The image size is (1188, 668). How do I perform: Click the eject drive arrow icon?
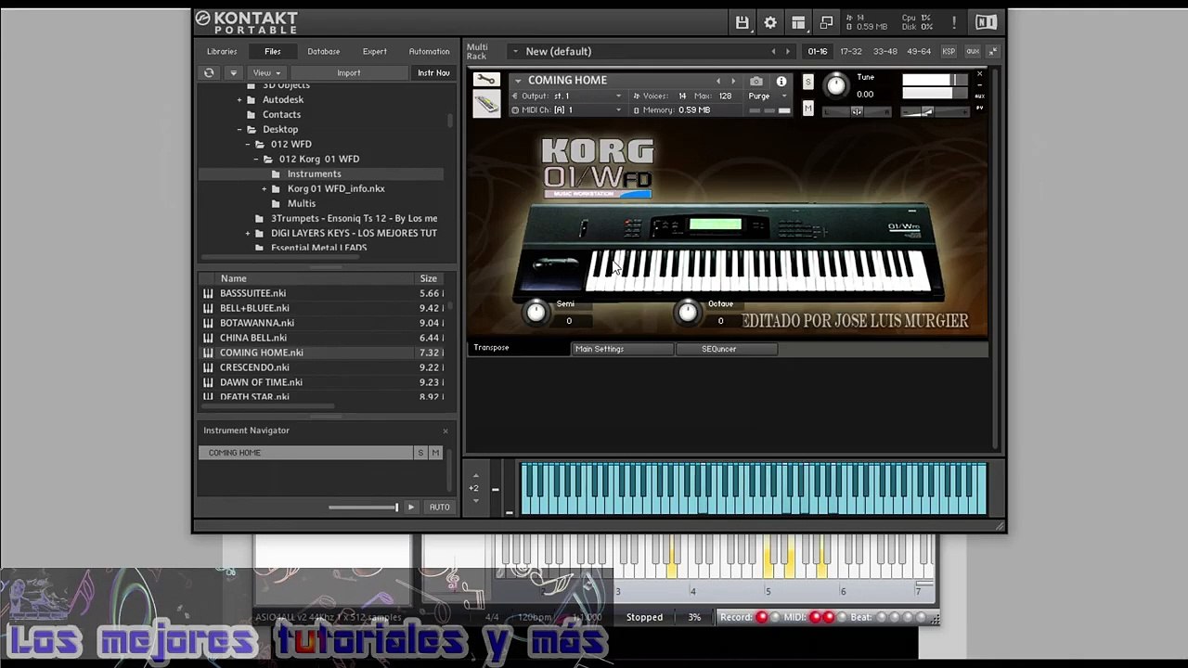(234, 72)
